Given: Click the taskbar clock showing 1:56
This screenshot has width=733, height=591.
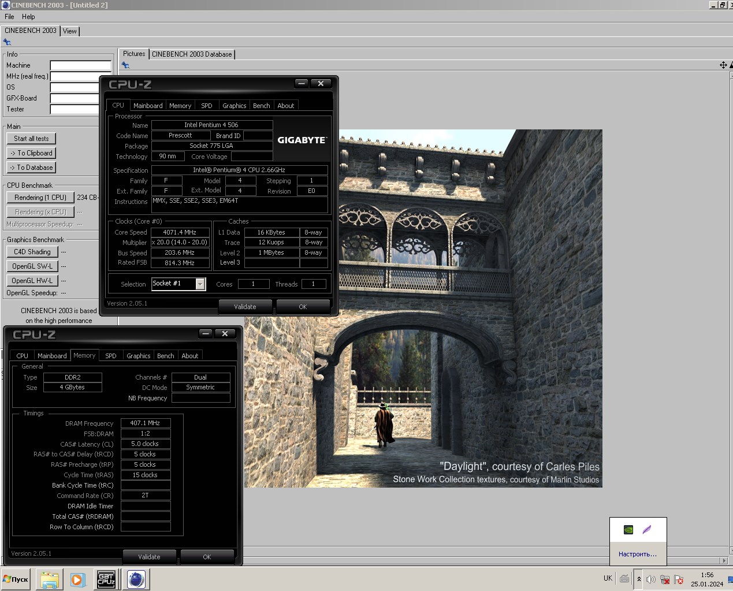Looking at the screenshot, I should [x=707, y=575].
